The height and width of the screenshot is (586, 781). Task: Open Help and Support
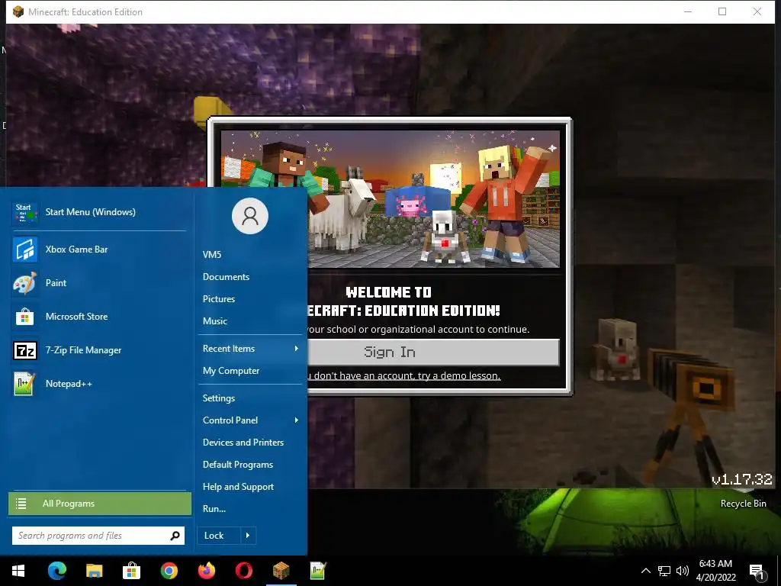[x=238, y=487]
